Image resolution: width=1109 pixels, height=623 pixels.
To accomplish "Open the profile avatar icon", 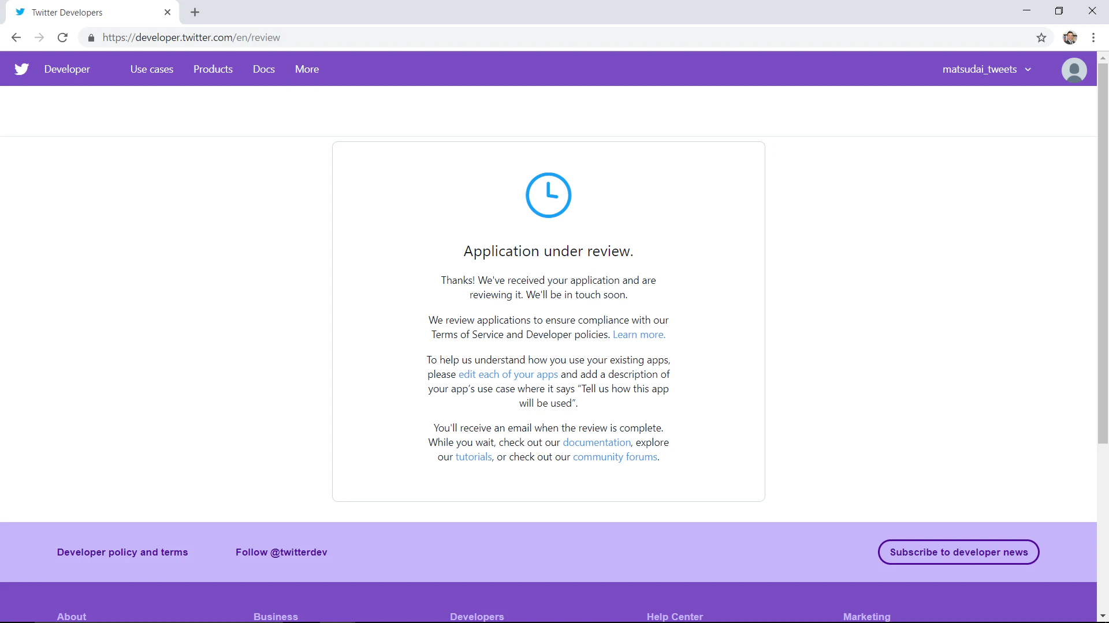I will [x=1074, y=70].
